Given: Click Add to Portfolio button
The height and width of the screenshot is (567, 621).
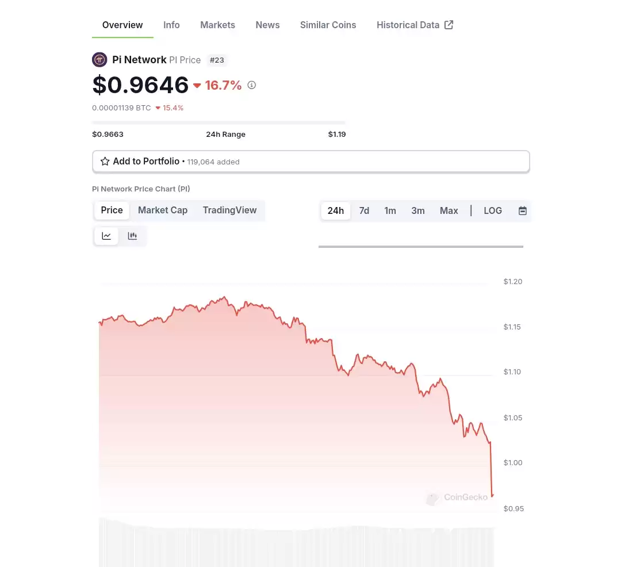Looking at the screenshot, I should pyautogui.click(x=311, y=162).
